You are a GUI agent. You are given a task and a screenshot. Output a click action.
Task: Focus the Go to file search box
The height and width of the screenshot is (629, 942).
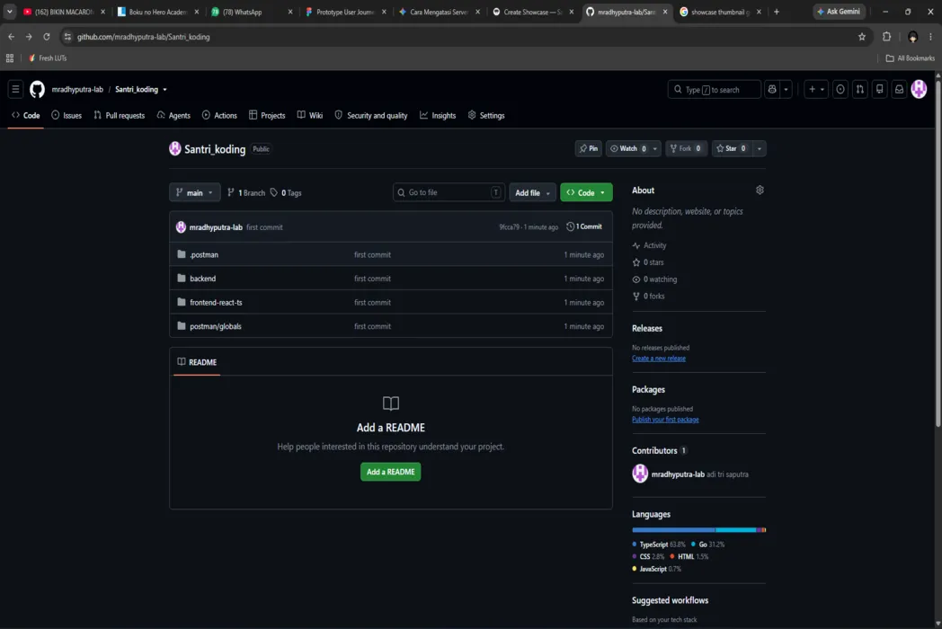coord(449,192)
